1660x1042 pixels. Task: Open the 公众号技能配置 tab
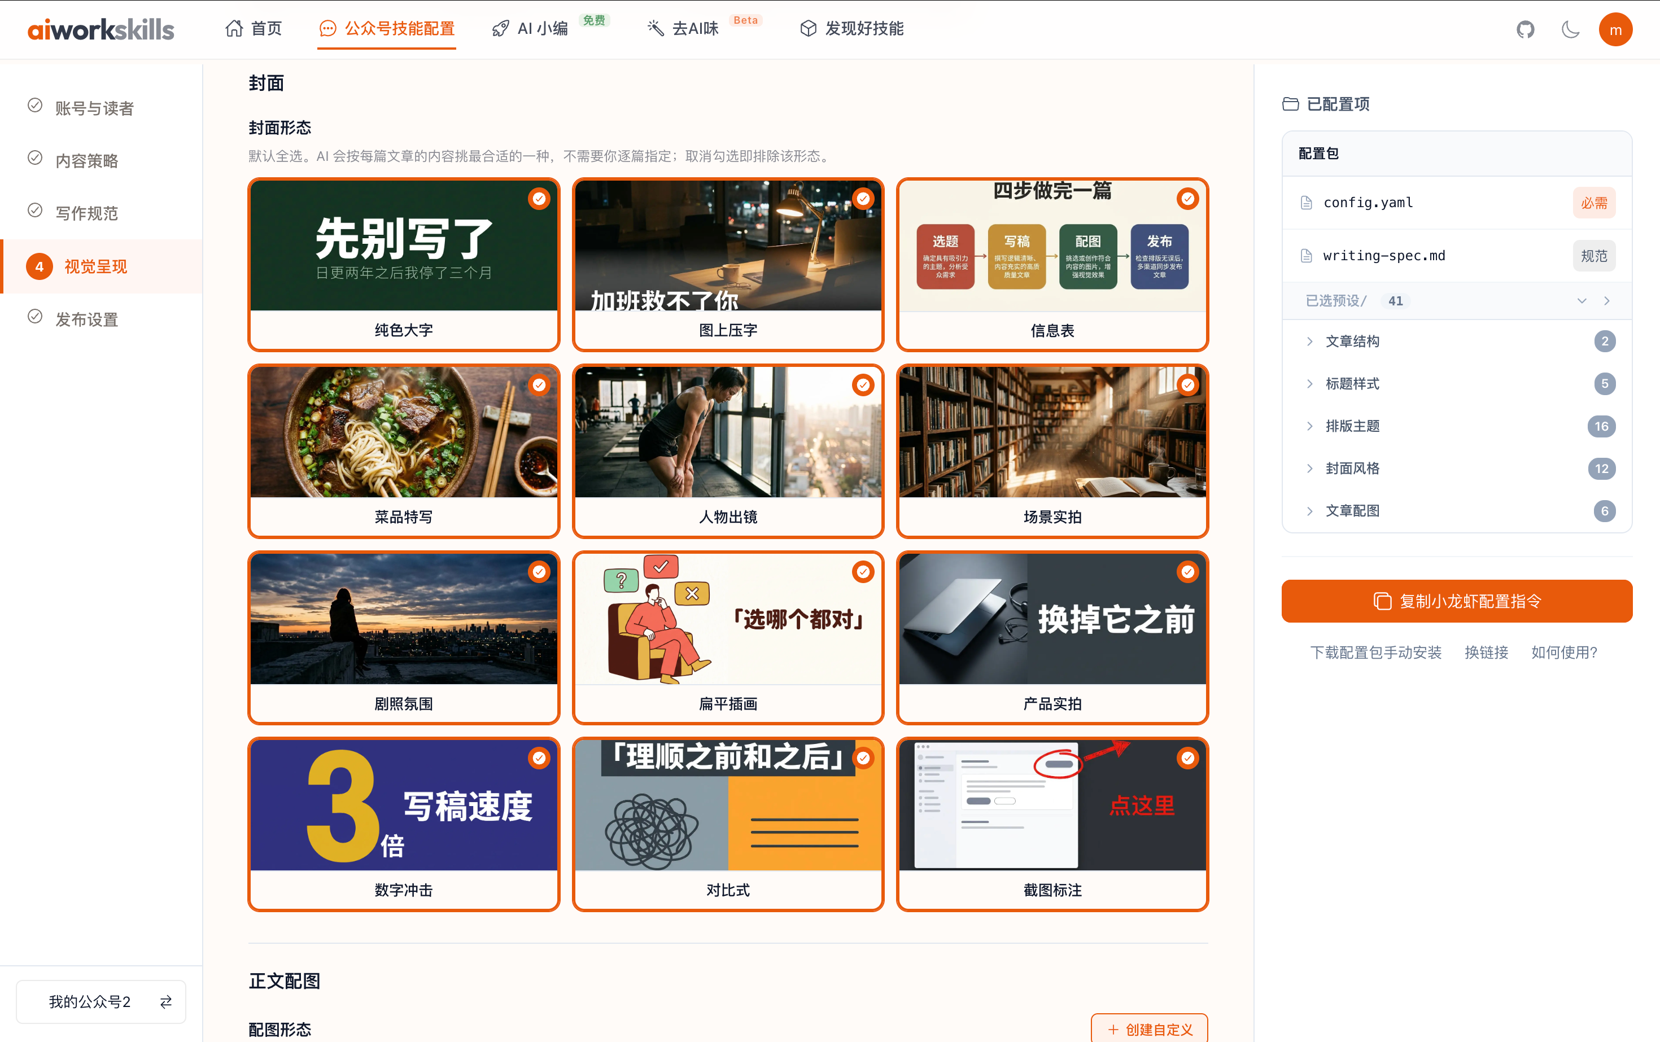click(387, 29)
